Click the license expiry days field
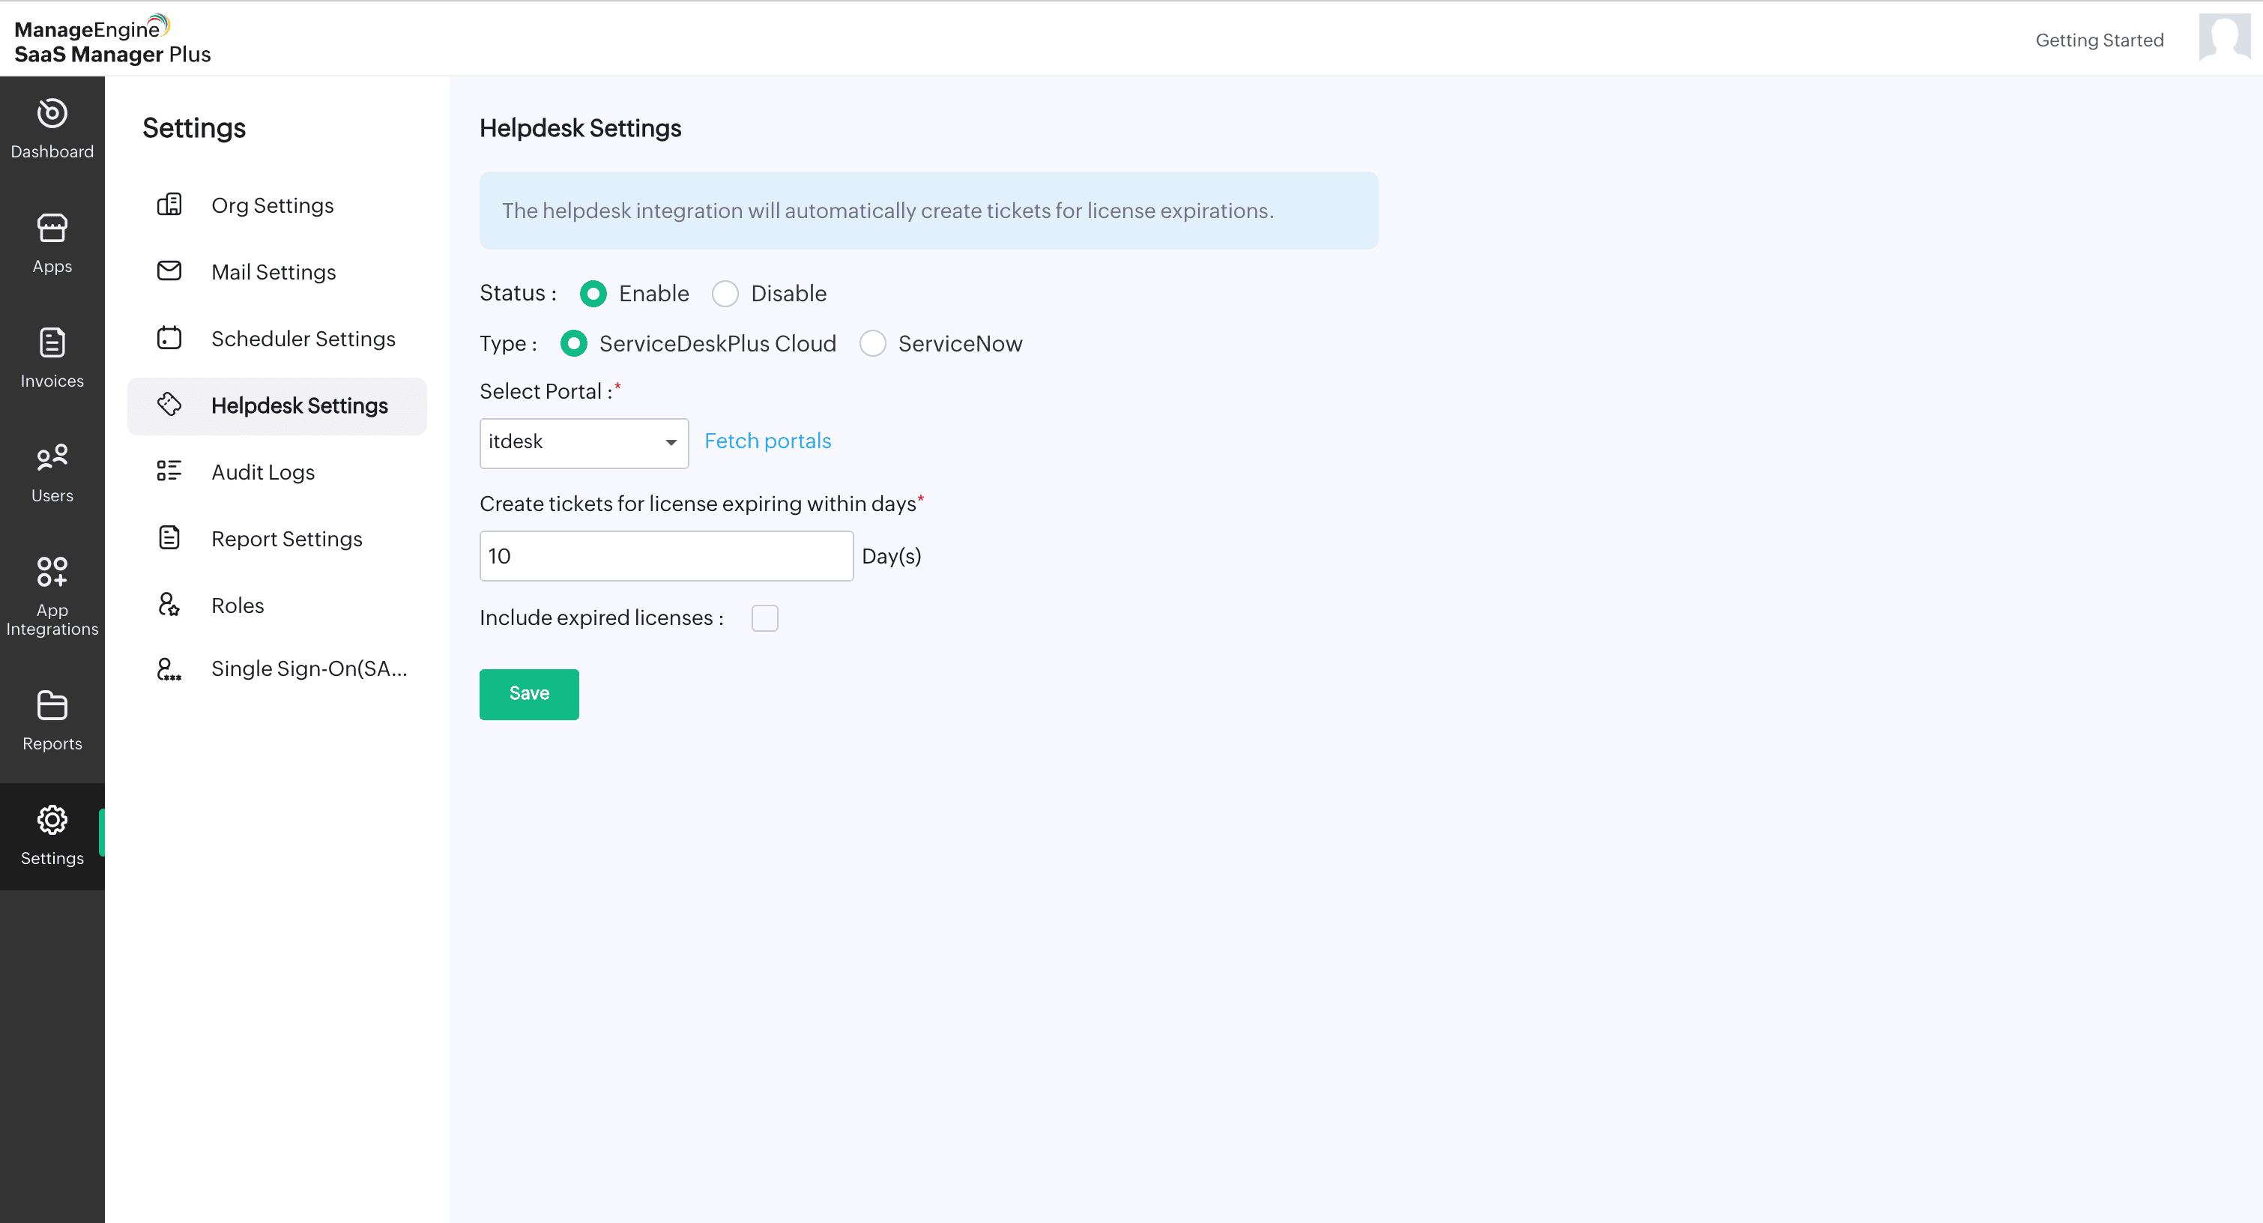2263x1223 pixels. pos(666,556)
